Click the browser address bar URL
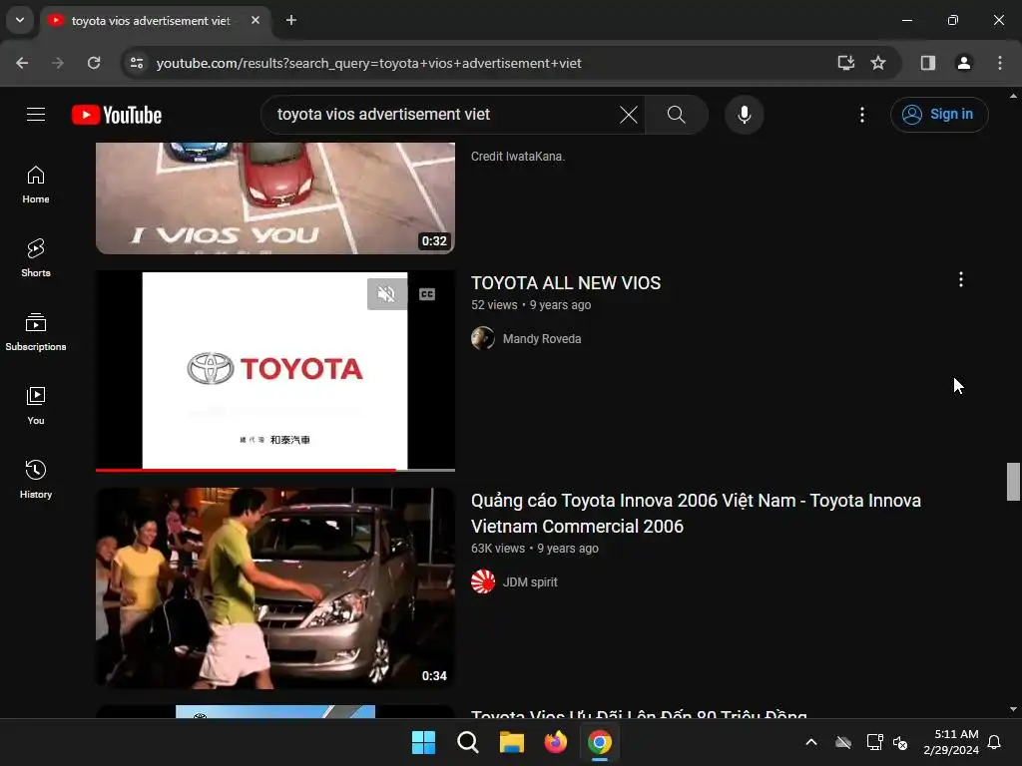 [x=369, y=63]
